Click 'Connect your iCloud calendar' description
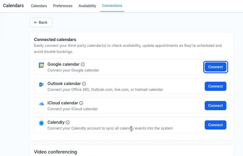The height and width of the screenshot is (156, 243). click(x=72, y=109)
